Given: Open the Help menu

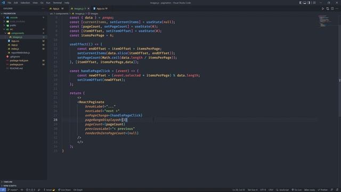Looking at the screenshot, I should (x=67, y=3).
